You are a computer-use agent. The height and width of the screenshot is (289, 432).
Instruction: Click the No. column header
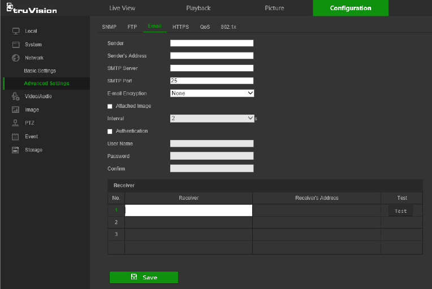(x=116, y=198)
